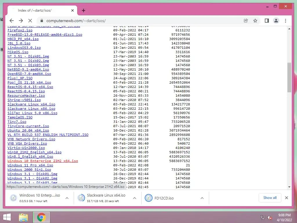Open the taskbar clock and date
297x223 pixels.
click(x=284, y=217)
